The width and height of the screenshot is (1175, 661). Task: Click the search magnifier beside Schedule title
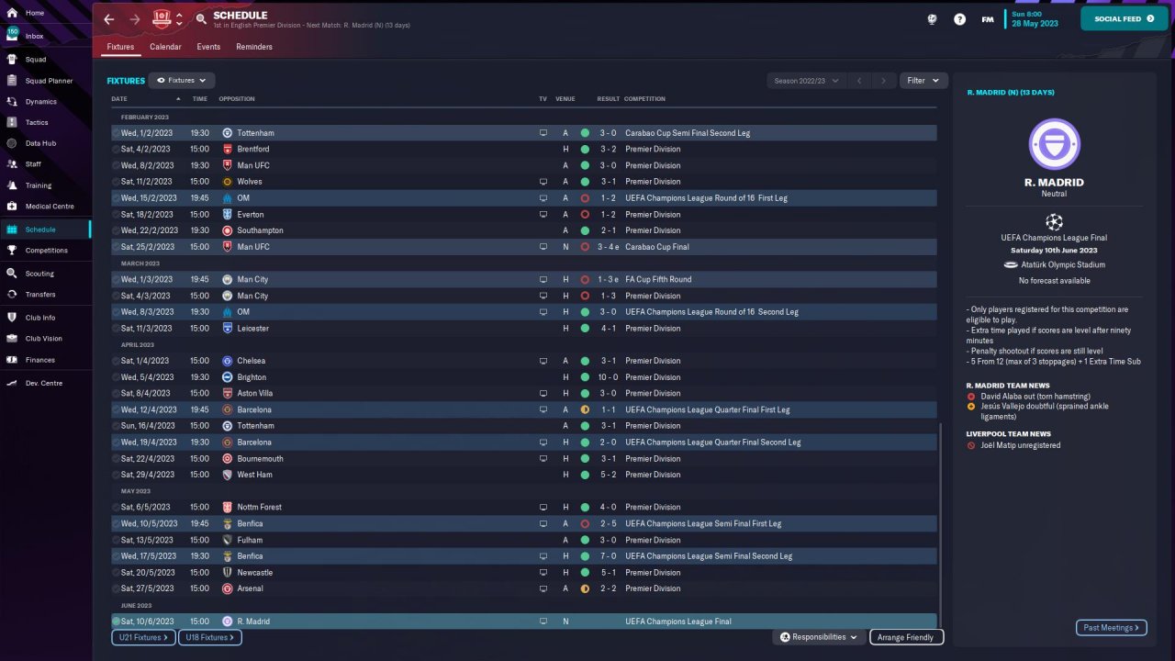pyautogui.click(x=202, y=19)
